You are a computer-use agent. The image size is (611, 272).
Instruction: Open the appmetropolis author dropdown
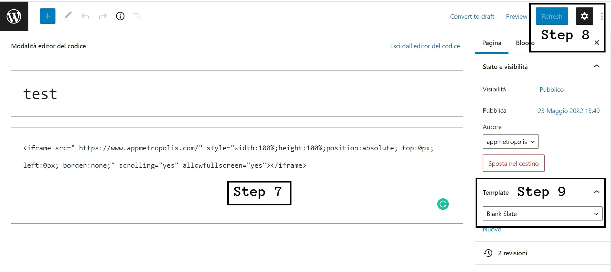pyautogui.click(x=510, y=142)
